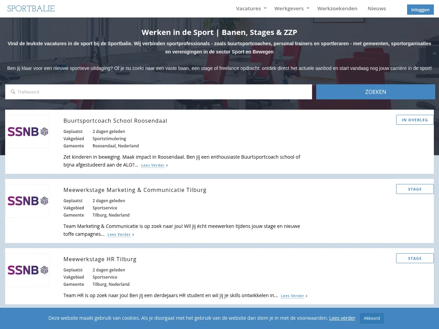Open Lees verder link in cookie banner

(x=342, y=318)
